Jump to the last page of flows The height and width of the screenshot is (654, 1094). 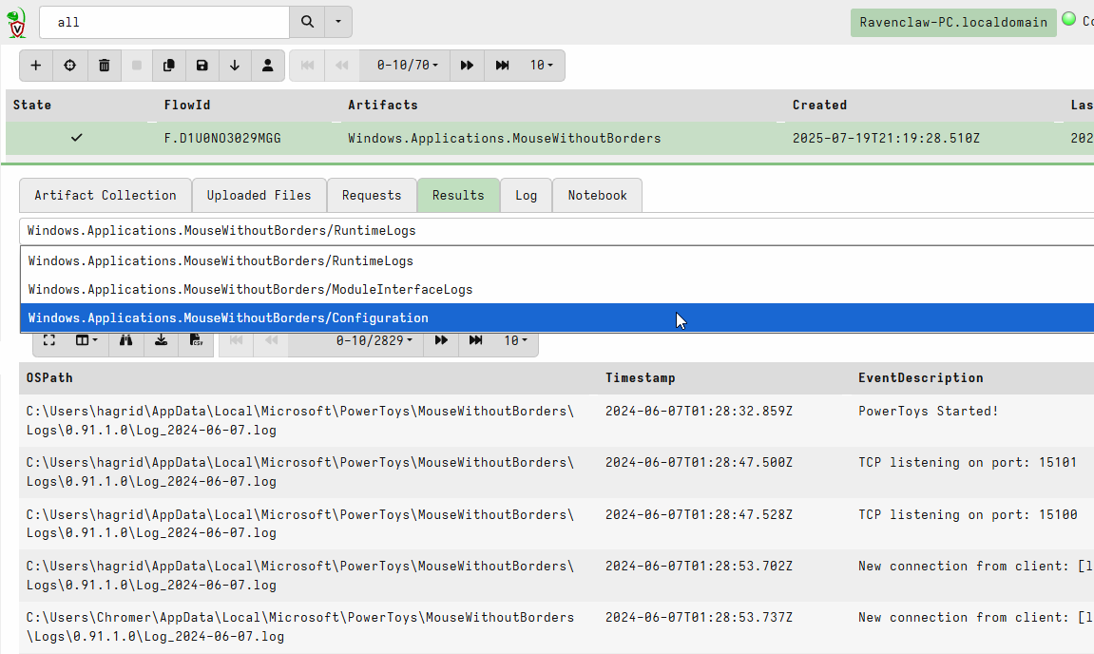[502, 66]
